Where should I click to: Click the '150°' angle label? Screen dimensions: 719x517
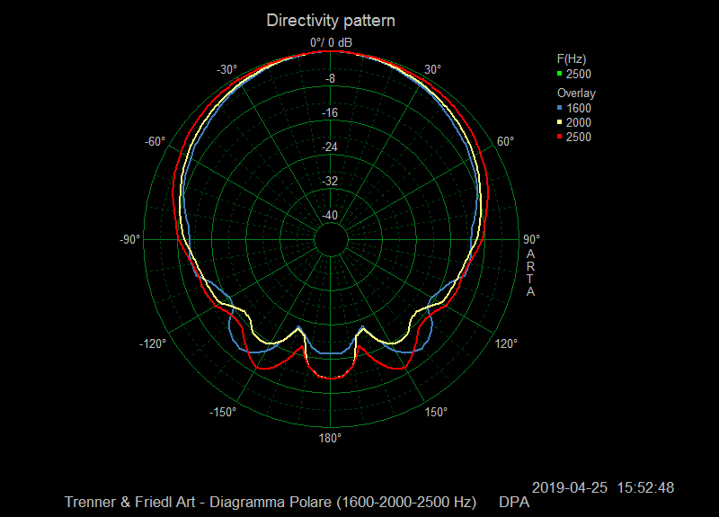coord(436,412)
